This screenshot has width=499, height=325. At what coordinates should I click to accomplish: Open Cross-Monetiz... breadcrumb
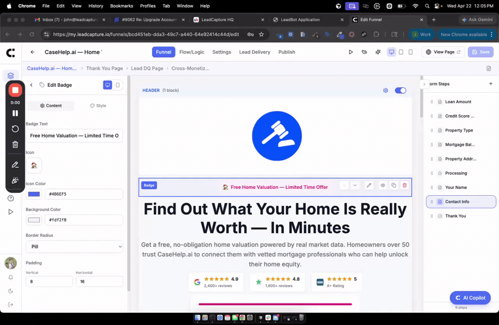pyautogui.click(x=191, y=68)
